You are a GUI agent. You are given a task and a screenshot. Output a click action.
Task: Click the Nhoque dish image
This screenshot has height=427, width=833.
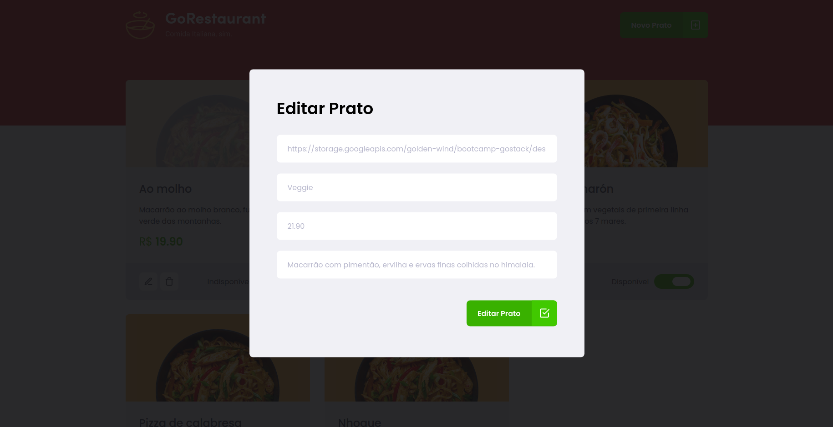pyautogui.click(x=416, y=379)
